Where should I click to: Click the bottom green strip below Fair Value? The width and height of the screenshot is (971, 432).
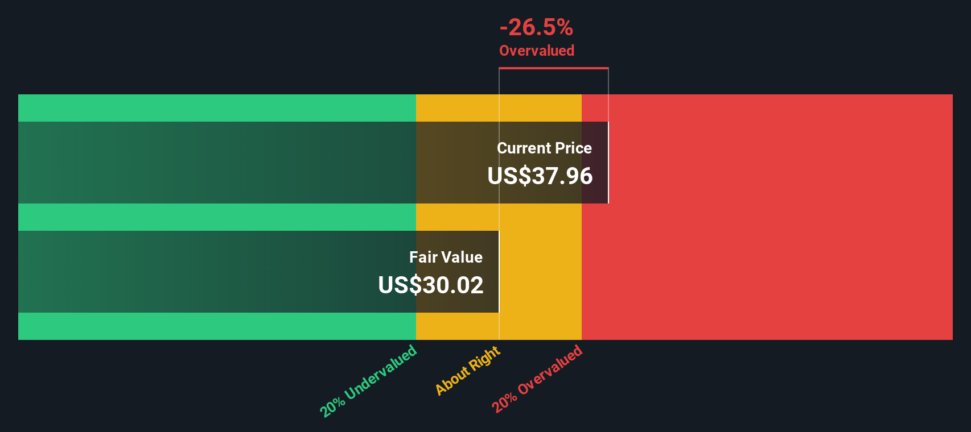(217, 326)
